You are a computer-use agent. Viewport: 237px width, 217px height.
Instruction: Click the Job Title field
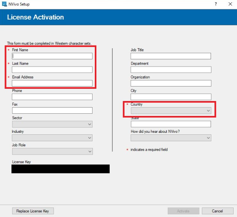point(171,56)
